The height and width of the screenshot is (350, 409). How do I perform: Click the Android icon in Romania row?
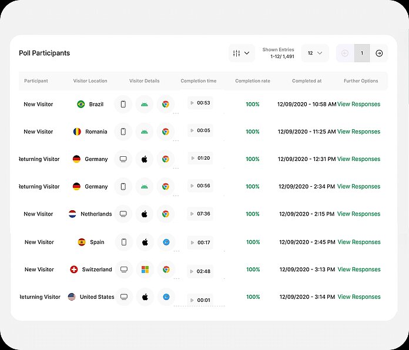click(x=145, y=132)
